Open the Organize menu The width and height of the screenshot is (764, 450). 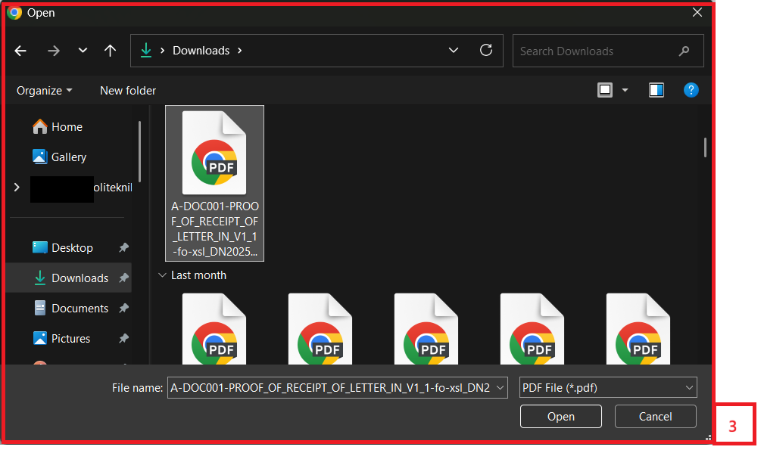coord(45,90)
